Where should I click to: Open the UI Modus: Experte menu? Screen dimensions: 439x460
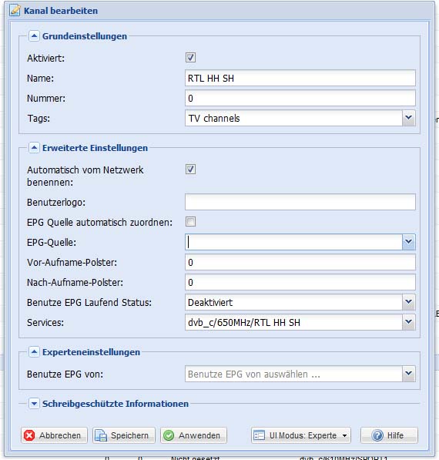[x=301, y=435]
